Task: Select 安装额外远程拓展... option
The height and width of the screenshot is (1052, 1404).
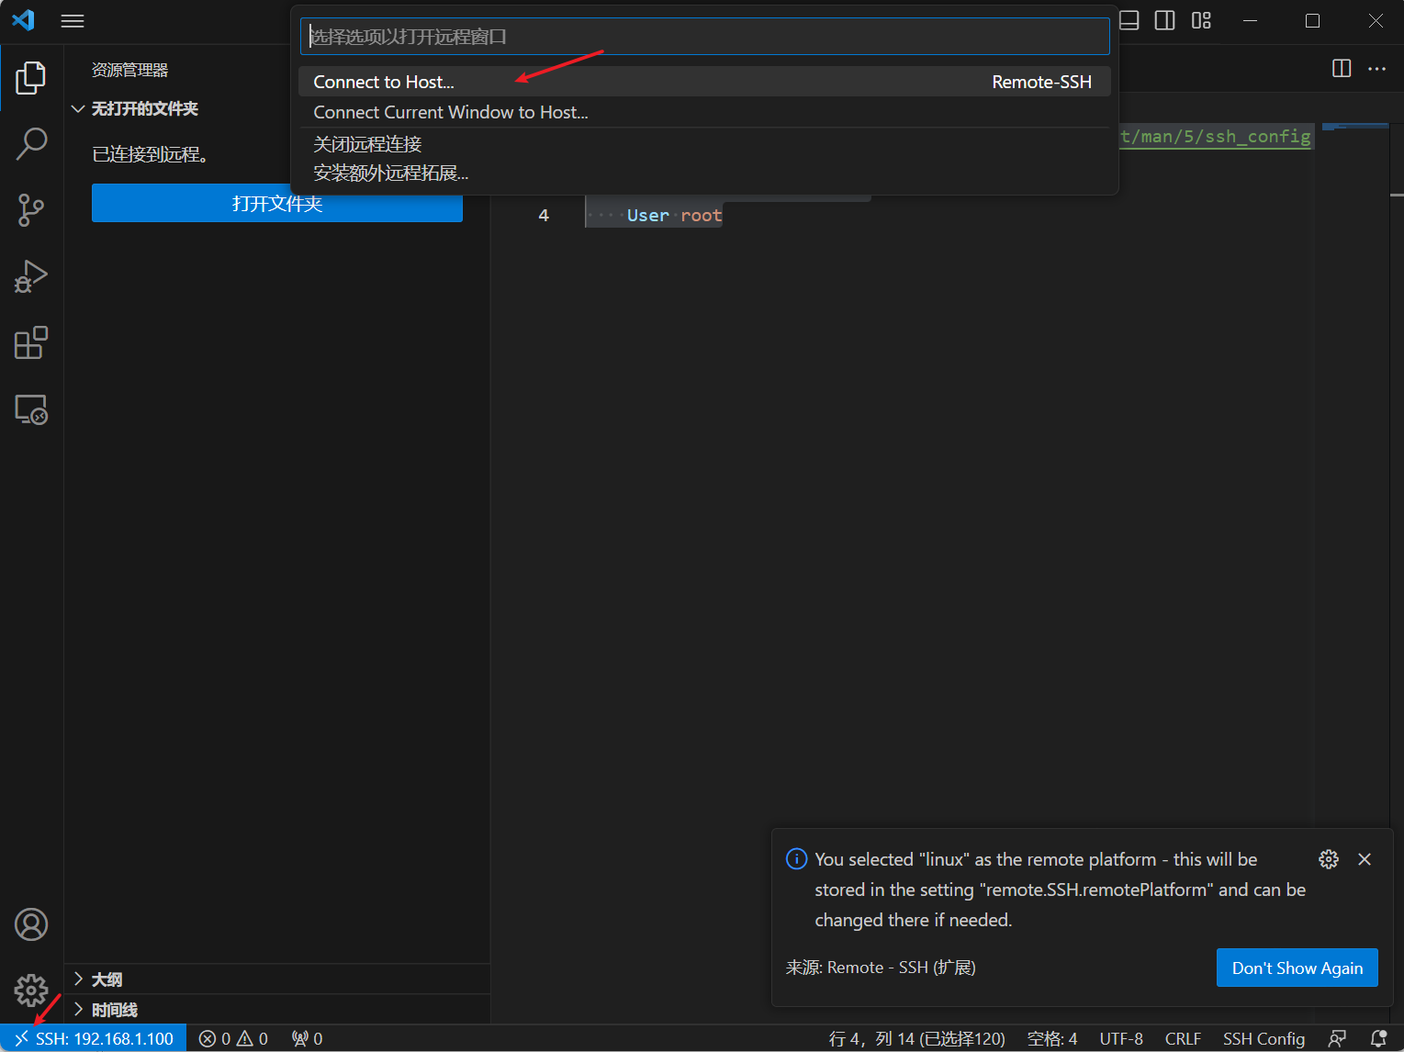Action: tap(704, 173)
